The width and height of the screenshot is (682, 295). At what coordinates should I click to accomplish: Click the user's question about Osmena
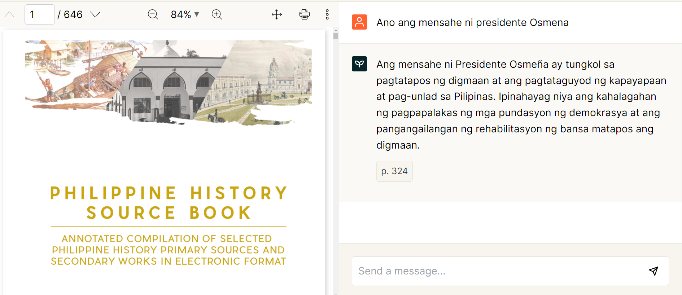click(472, 22)
